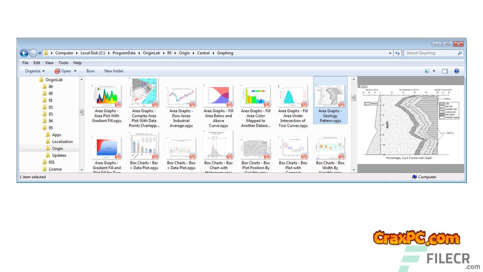Expand the Organize dropdown menu
Screen dimensions: 483x272
tap(35, 71)
